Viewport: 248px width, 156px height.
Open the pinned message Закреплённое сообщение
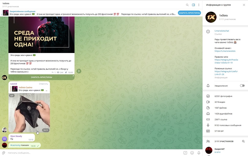click(22, 11)
